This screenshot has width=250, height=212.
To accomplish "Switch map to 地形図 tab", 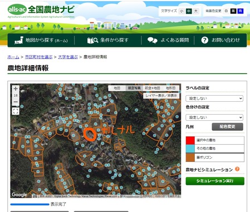I will (170, 88).
